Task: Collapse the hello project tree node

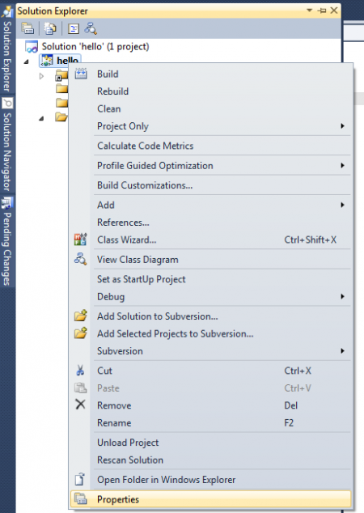Action: point(27,61)
